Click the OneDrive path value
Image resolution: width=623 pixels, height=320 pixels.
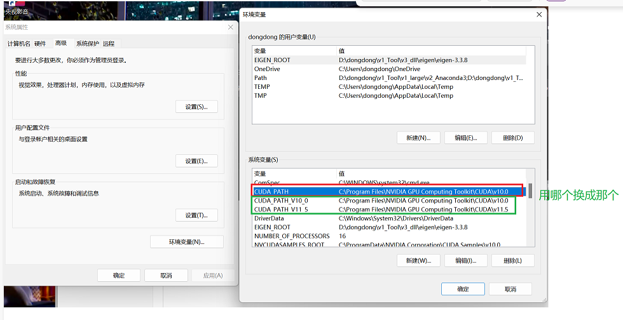[x=380, y=69]
